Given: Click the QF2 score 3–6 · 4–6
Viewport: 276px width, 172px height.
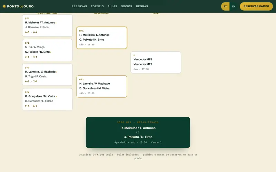Looking at the screenshot, I should 31,57.
